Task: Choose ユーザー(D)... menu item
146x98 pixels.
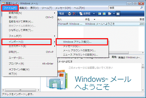Action: tap(30, 58)
